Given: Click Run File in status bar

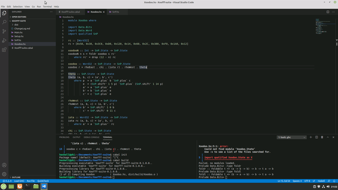Looking at the screenshot, I should coord(31,181).
